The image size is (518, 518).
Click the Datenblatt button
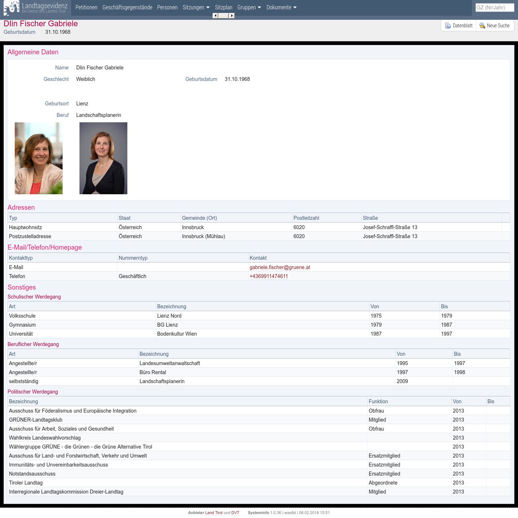[x=459, y=26]
